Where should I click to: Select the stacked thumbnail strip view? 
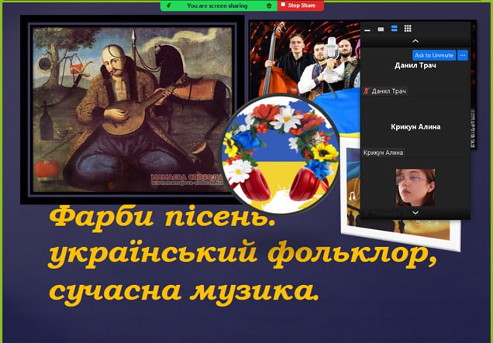point(395,29)
